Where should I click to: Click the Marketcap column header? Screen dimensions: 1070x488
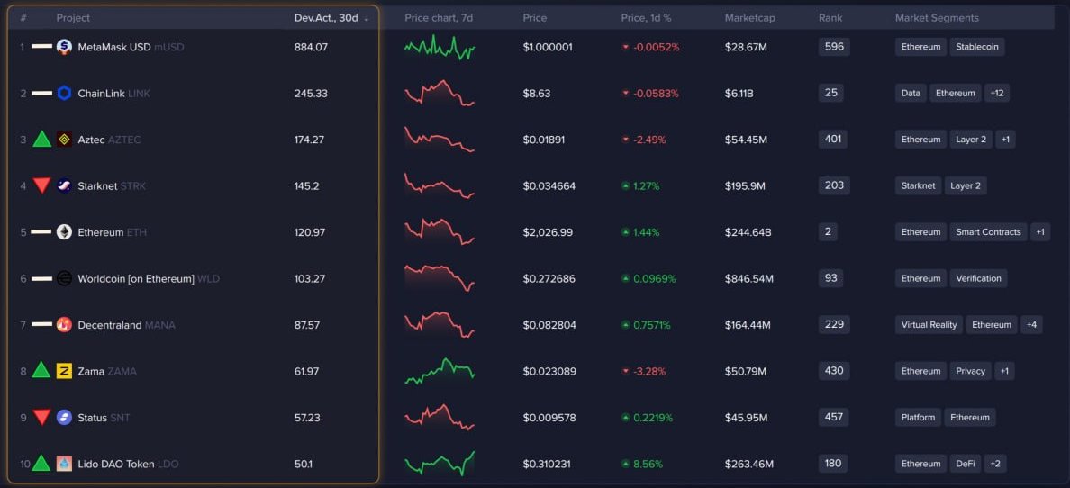tap(750, 18)
